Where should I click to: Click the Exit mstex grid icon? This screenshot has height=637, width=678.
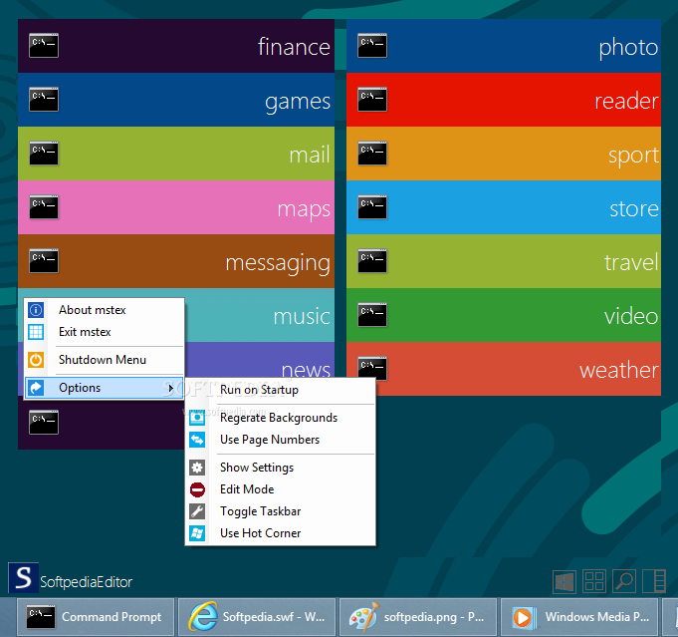click(x=36, y=332)
